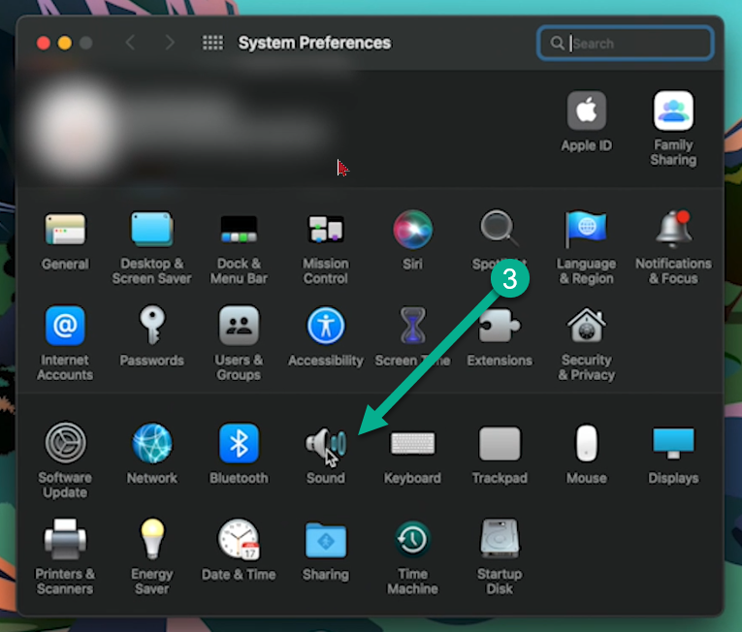Image resolution: width=742 pixels, height=632 pixels.
Task: Open Spotlight preferences via magnifier icon
Action: pos(499,229)
